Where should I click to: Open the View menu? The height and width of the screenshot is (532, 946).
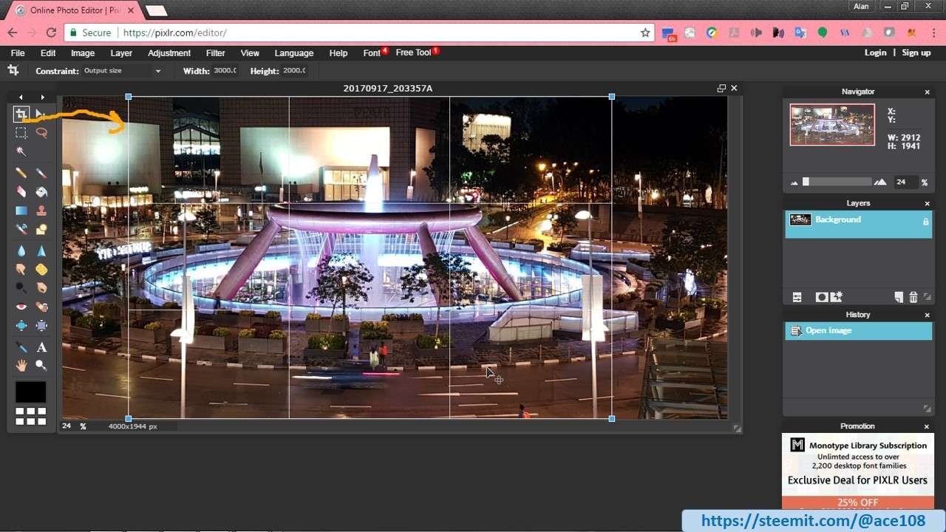[x=250, y=53]
